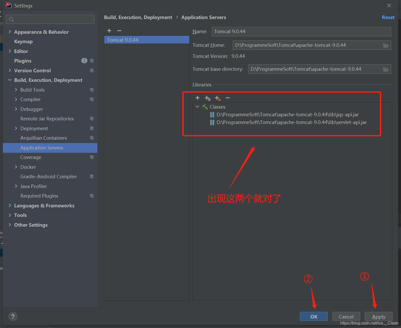Click the Classes hammer icon
This screenshot has width=401, height=328.
click(205, 107)
